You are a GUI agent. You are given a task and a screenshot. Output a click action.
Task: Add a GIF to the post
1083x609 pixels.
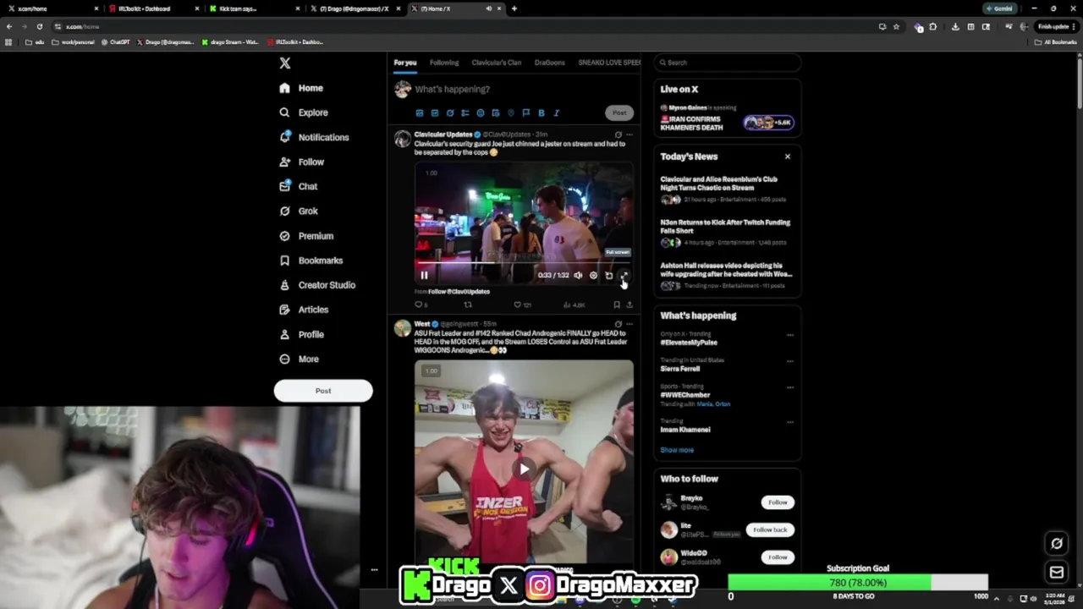pyautogui.click(x=434, y=112)
